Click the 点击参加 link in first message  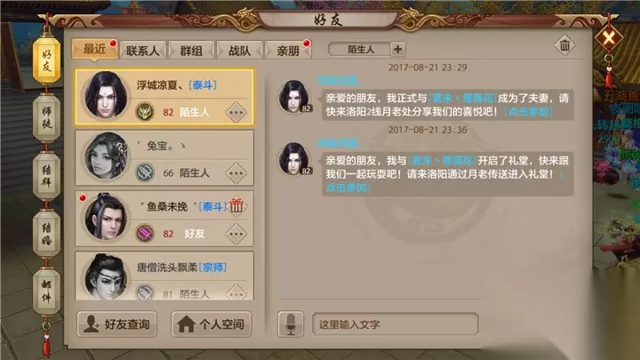coord(529,111)
